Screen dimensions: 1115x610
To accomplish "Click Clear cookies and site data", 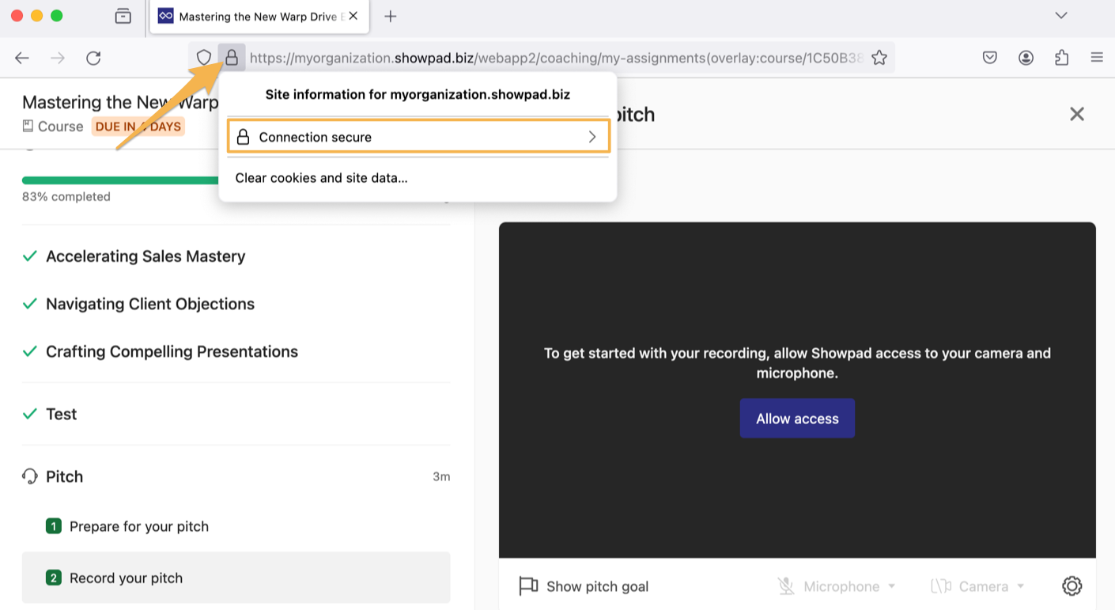I will (x=321, y=177).
